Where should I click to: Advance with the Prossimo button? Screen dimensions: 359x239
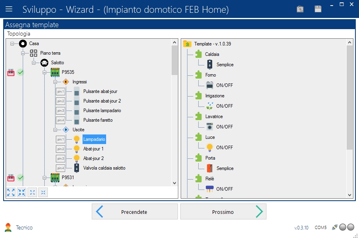[x=223, y=212]
